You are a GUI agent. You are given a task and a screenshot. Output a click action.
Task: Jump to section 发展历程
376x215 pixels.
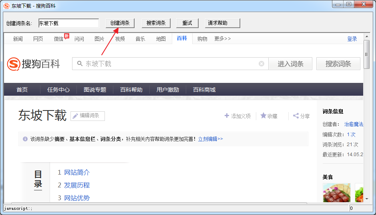[77, 185]
